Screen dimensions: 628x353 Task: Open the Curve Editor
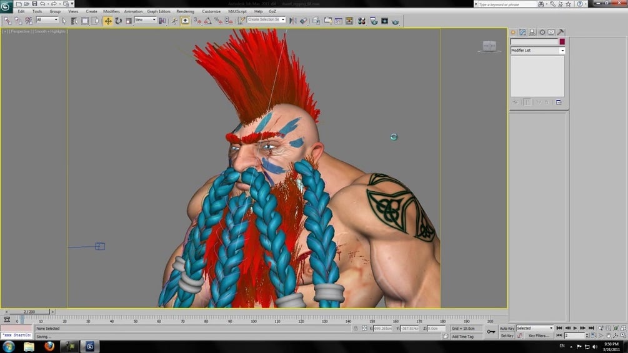point(339,21)
